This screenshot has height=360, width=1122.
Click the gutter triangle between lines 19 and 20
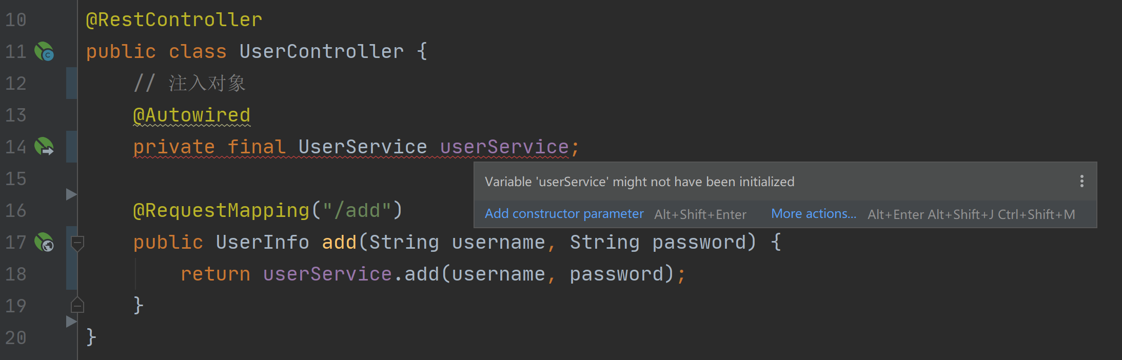tap(71, 322)
